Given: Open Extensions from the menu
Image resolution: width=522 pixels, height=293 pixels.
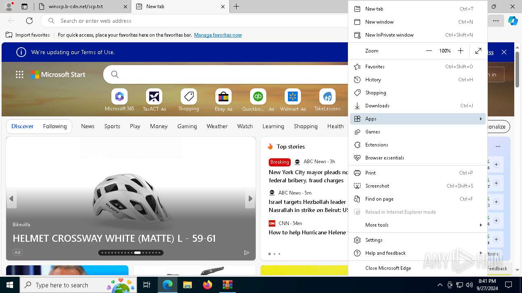Looking at the screenshot, I should tap(418, 145).
